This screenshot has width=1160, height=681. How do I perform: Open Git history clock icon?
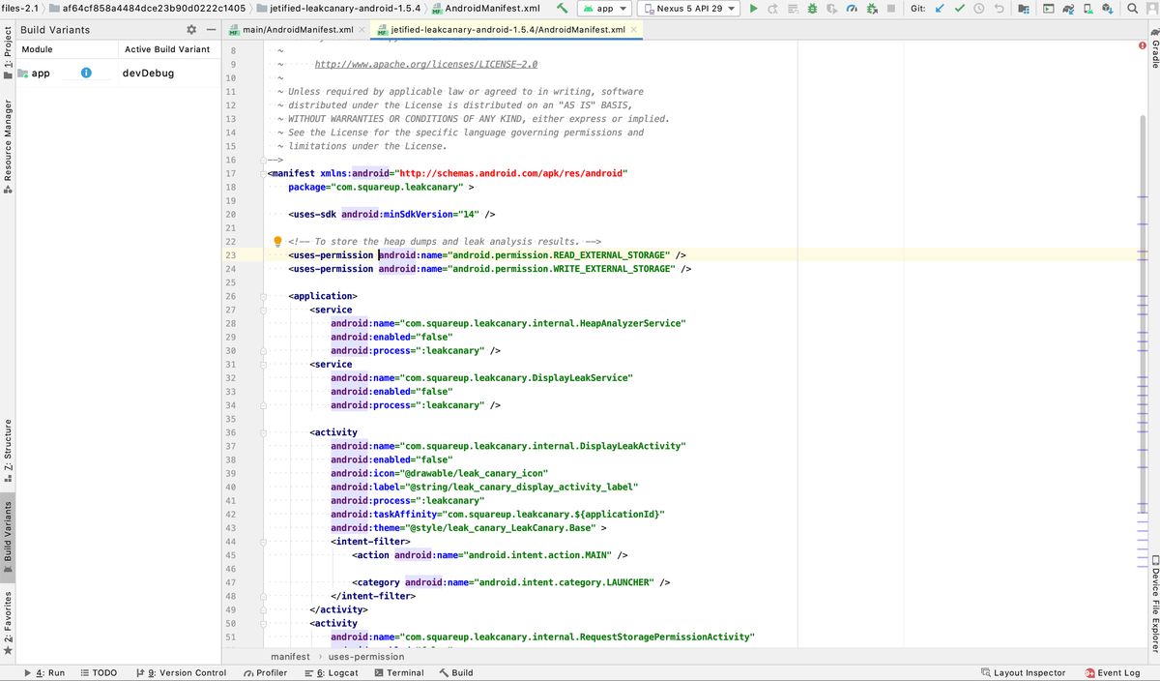click(979, 9)
